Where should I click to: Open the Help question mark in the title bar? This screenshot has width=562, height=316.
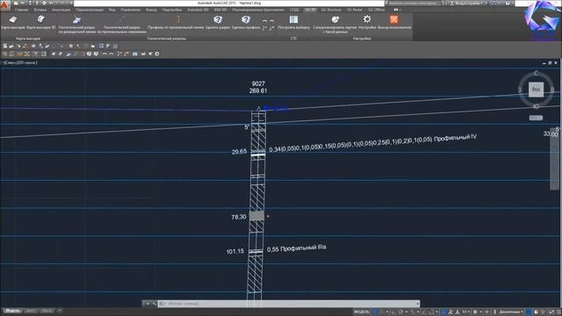(x=508, y=4)
